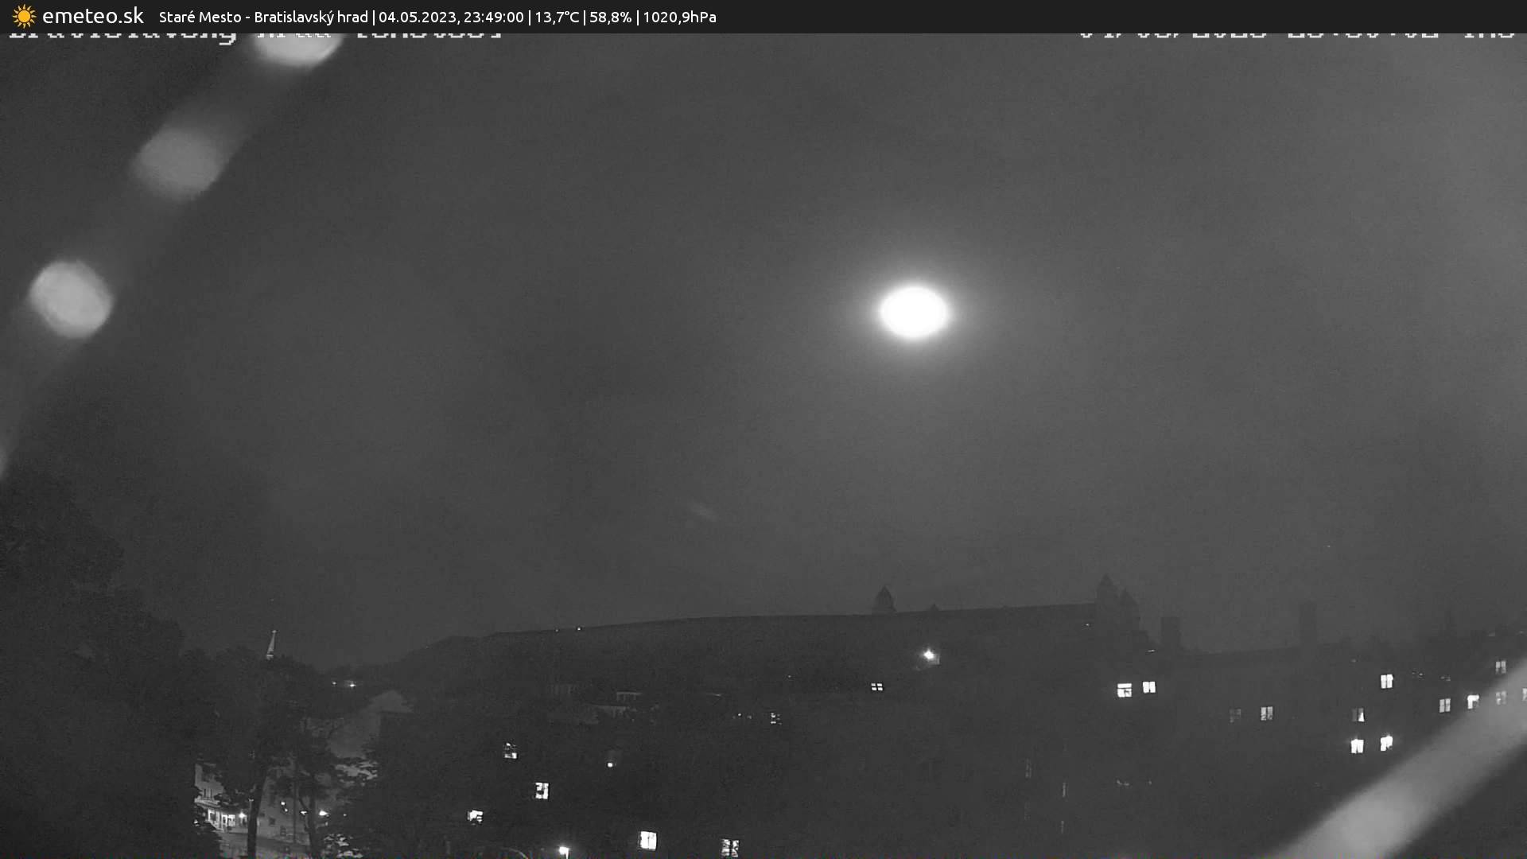Click the 58,8% humidity value
The image size is (1527, 859).
pyautogui.click(x=610, y=17)
